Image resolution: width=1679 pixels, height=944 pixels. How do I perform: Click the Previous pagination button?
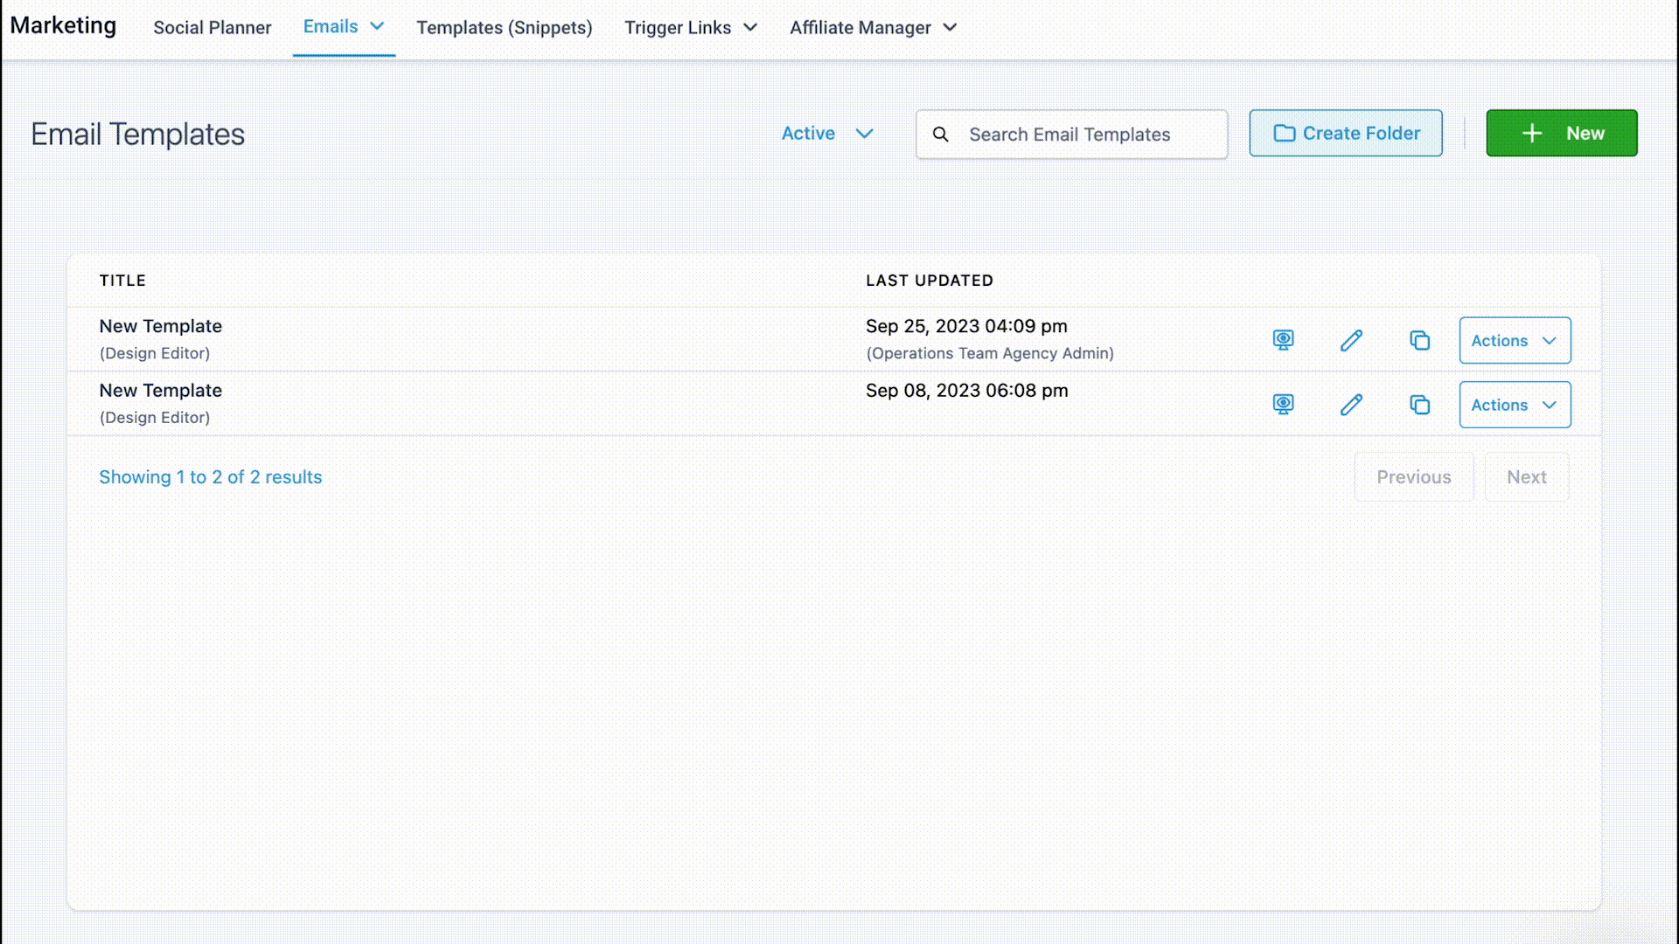point(1413,477)
